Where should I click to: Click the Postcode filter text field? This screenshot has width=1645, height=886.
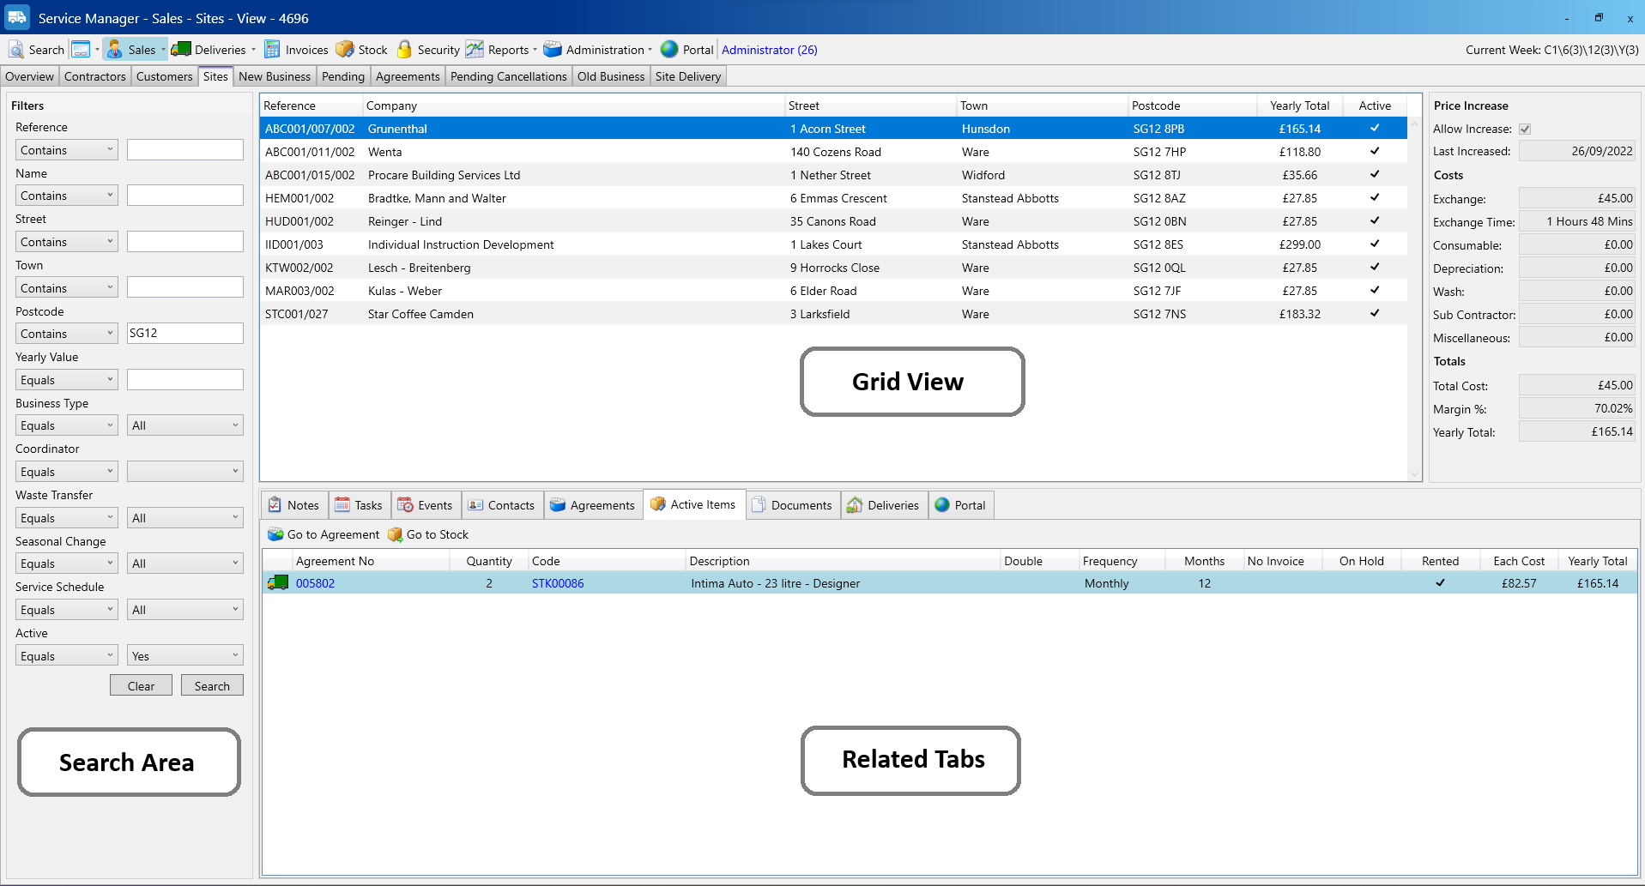coord(184,334)
